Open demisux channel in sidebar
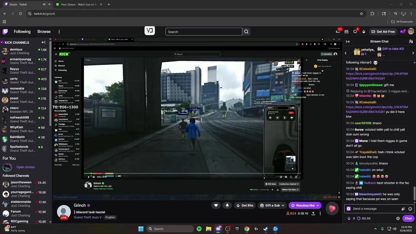The width and height of the screenshot is (416, 234). (x=24, y=51)
